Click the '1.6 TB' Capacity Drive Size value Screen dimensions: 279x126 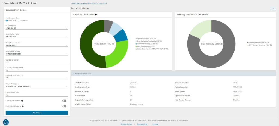(235, 83)
